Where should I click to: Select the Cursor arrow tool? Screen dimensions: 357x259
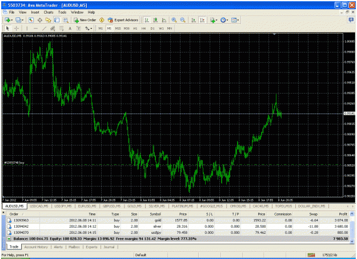[x=7, y=29]
